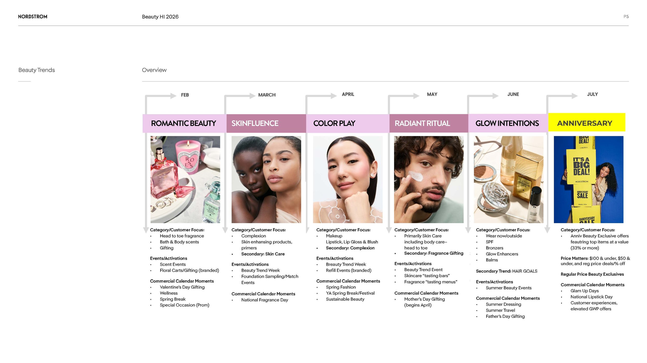Image resolution: width=647 pixels, height=363 pixels.
Task: Click the arrow pointing to MAY
Action: coord(416,96)
